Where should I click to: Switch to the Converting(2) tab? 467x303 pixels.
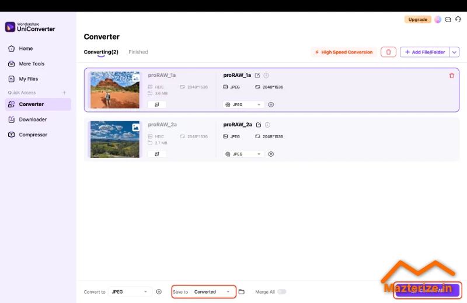(x=101, y=52)
